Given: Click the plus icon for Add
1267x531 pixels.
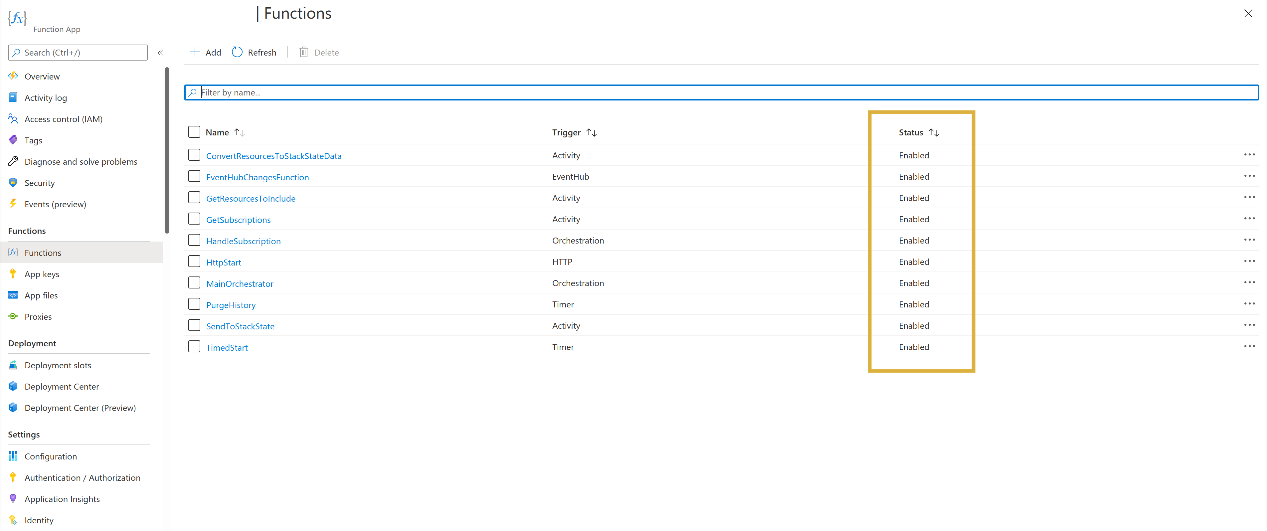Looking at the screenshot, I should 195,52.
